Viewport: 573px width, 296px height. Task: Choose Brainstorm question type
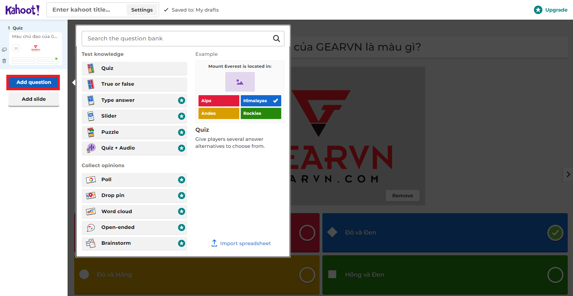tap(134, 243)
